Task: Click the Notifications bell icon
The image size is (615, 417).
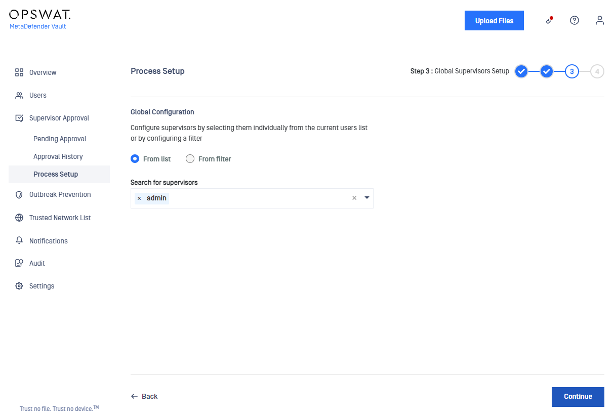Action: 19,240
